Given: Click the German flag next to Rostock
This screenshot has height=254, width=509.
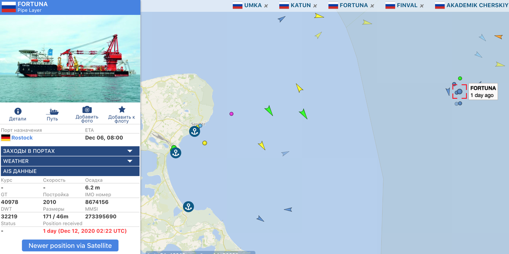Looking at the screenshot, I should pos(6,138).
